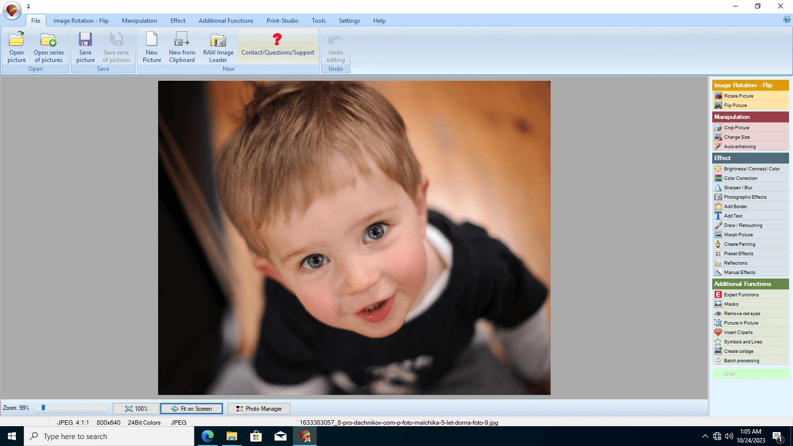Click Fit on Screen button
This screenshot has width=793, height=446.
[x=191, y=409]
